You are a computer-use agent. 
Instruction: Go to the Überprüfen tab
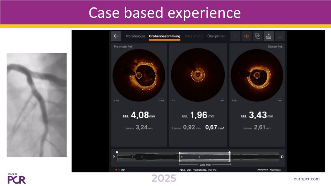[216, 36]
